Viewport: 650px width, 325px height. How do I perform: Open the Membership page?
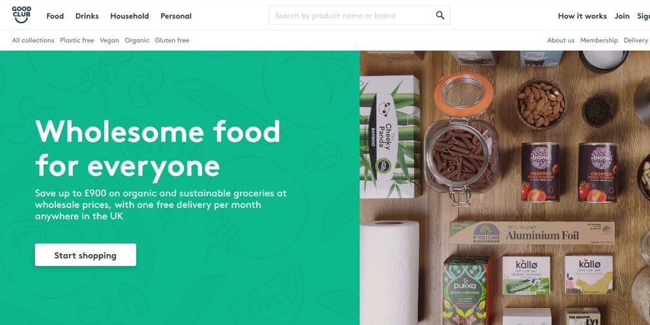(599, 40)
